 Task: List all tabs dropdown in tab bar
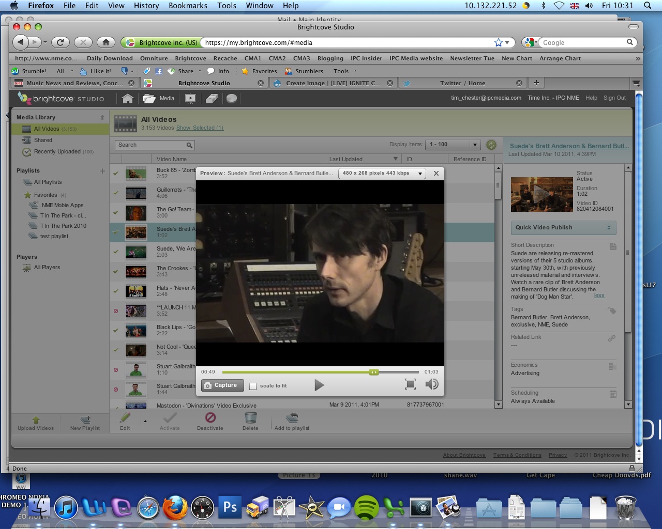tap(636, 83)
